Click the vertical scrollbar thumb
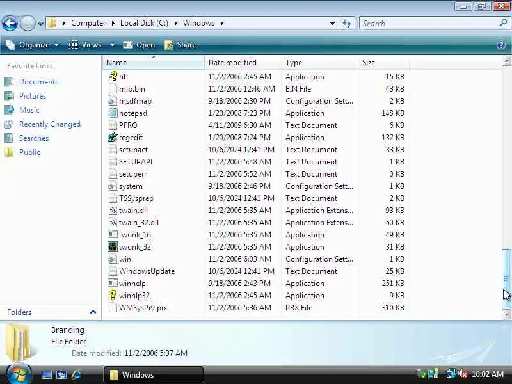Image resolution: width=512 pixels, height=384 pixels. (506, 278)
